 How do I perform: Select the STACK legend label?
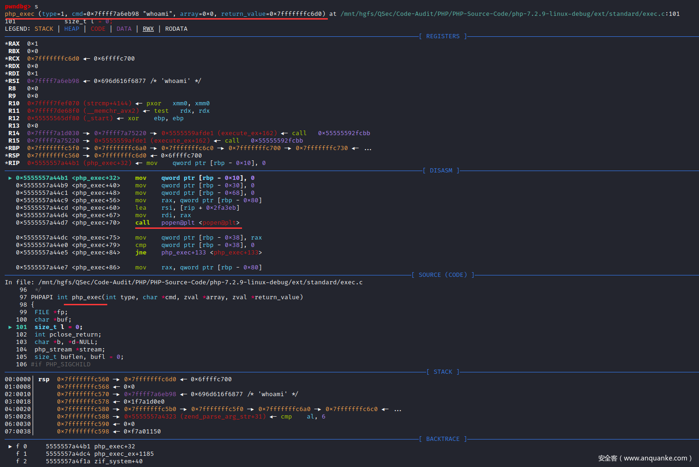click(x=44, y=29)
